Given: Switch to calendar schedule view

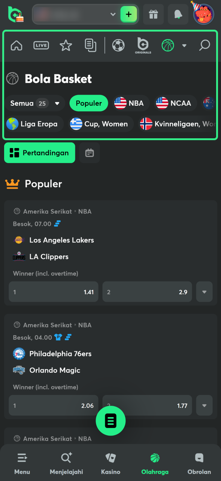Looking at the screenshot, I should pos(90,153).
